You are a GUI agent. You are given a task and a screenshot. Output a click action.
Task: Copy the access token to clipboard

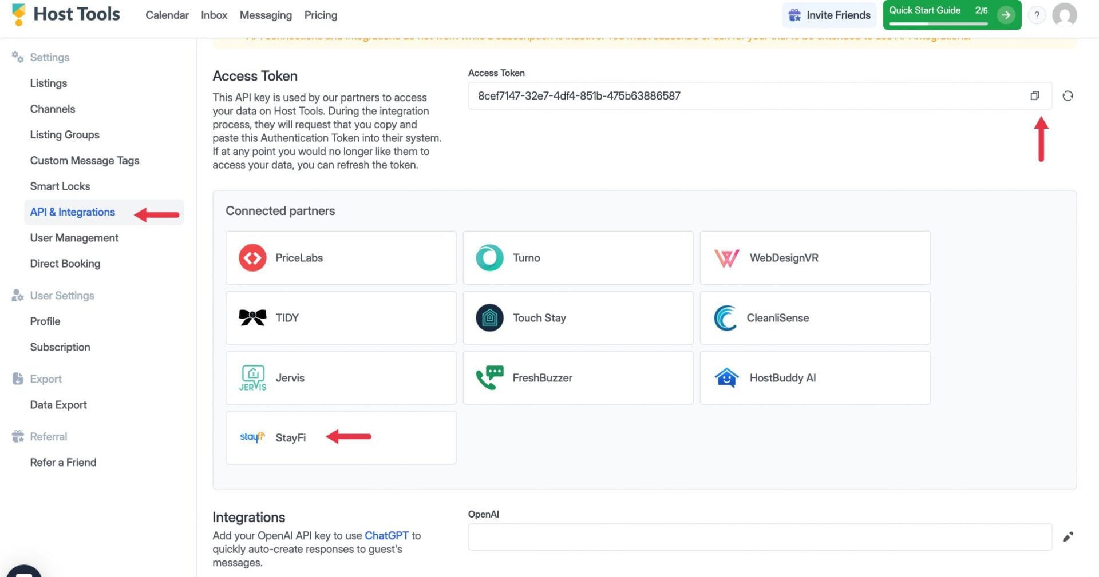1034,96
